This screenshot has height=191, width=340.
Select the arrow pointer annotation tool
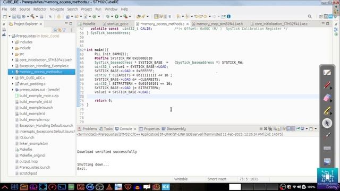pos(327,123)
